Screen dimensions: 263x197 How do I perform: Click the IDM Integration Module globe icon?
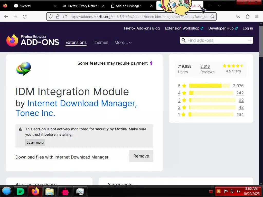[24, 68]
